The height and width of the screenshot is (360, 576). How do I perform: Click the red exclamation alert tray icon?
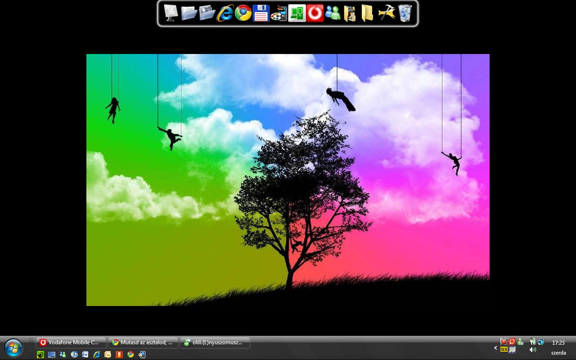pos(504,342)
